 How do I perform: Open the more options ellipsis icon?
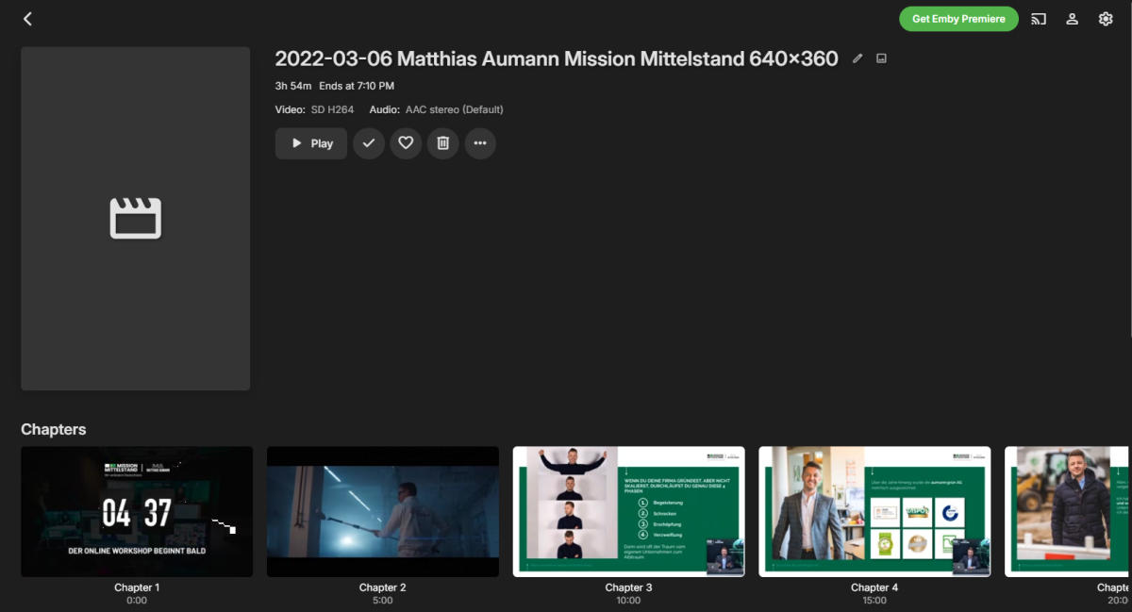(480, 143)
